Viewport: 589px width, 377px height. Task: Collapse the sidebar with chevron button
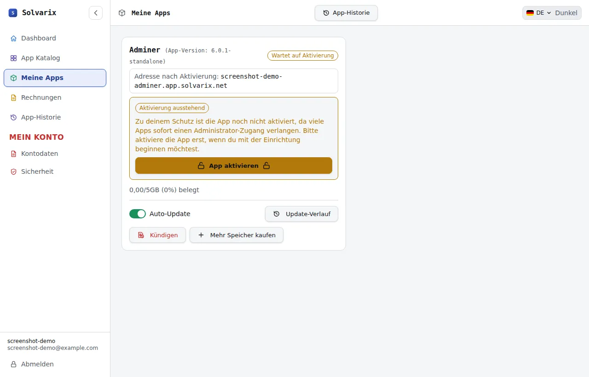[96, 13]
